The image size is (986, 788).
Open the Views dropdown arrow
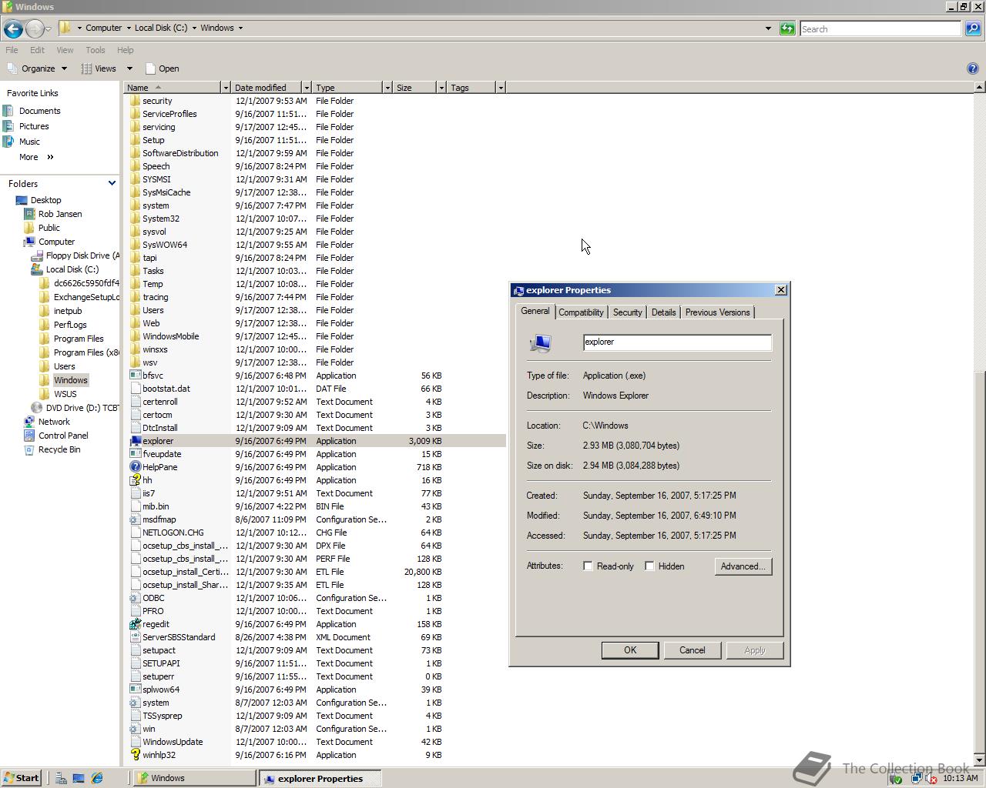[129, 68]
